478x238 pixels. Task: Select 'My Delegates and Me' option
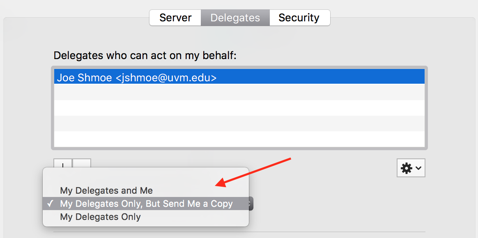coord(106,190)
